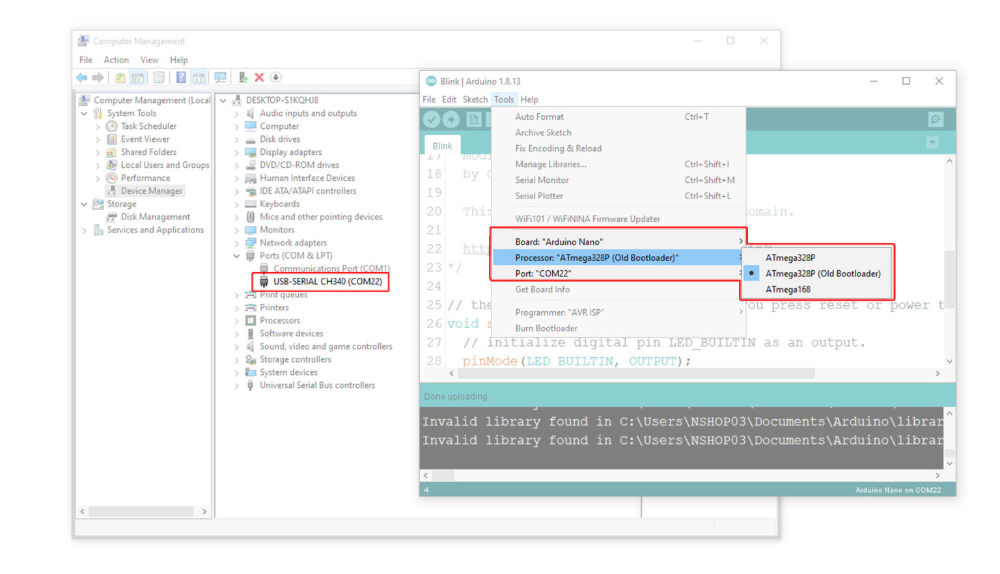Viewport: 1000px width, 574px height.
Task: Click Burn Bootloader menu entry
Action: point(546,329)
